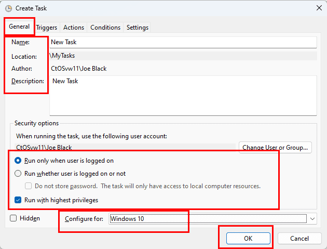
Task: Click the Configure for dropdown arrow
Action: pyautogui.click(x=312, y=219)
